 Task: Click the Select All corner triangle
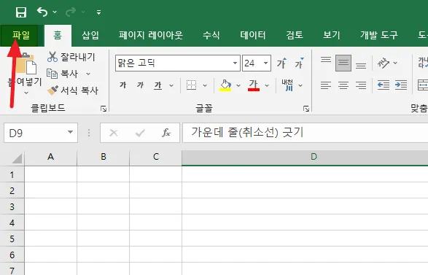click(x=16, y=158)
